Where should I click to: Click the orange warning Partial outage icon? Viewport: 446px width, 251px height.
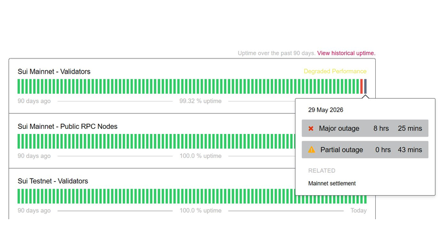click(312, 149)
